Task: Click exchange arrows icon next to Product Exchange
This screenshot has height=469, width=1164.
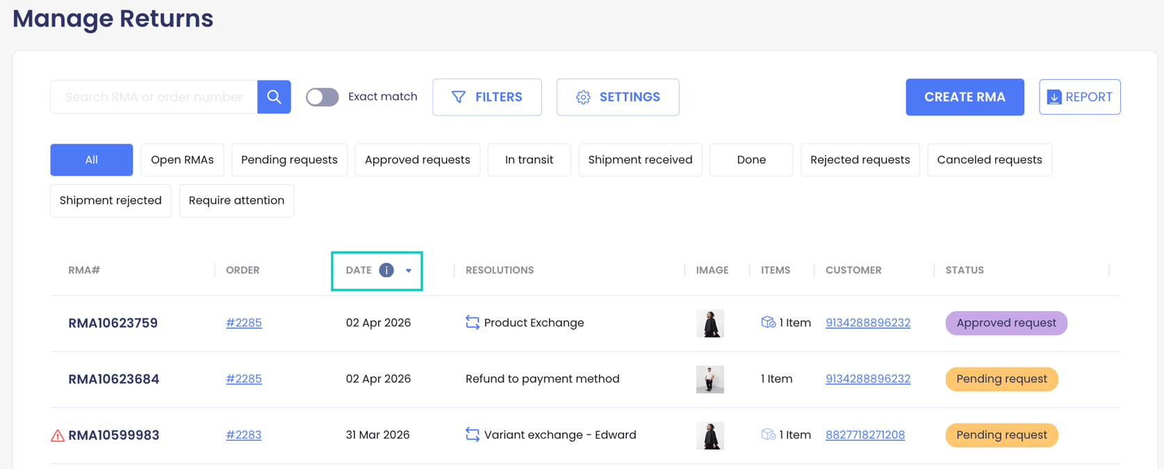Action: (x=473, y=322)
